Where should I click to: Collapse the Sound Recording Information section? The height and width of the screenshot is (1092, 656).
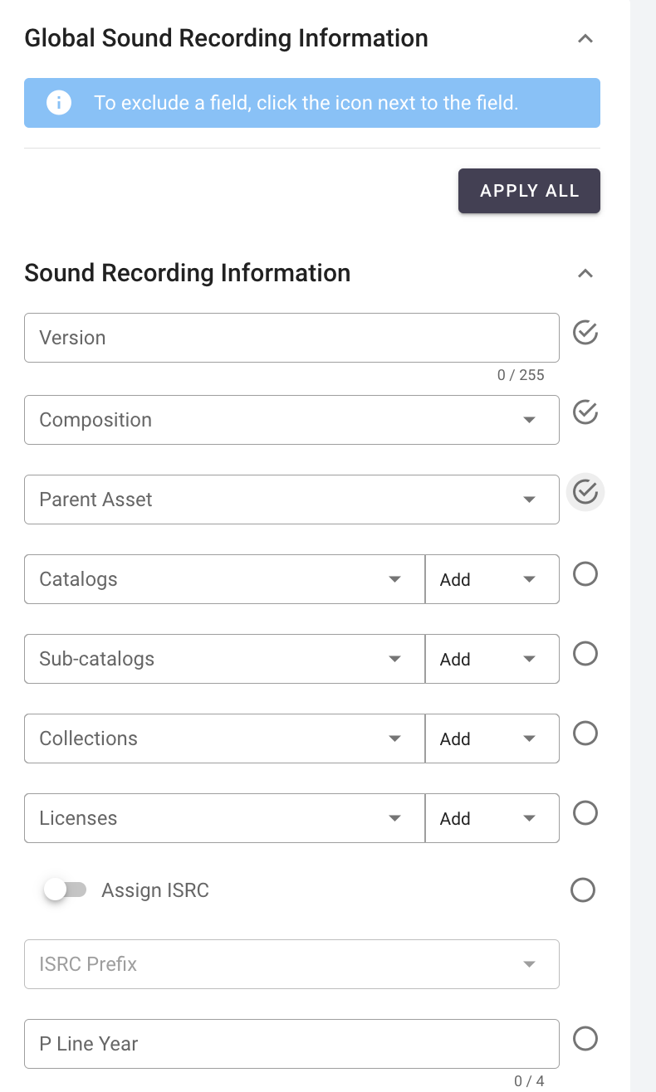(585, 274)
